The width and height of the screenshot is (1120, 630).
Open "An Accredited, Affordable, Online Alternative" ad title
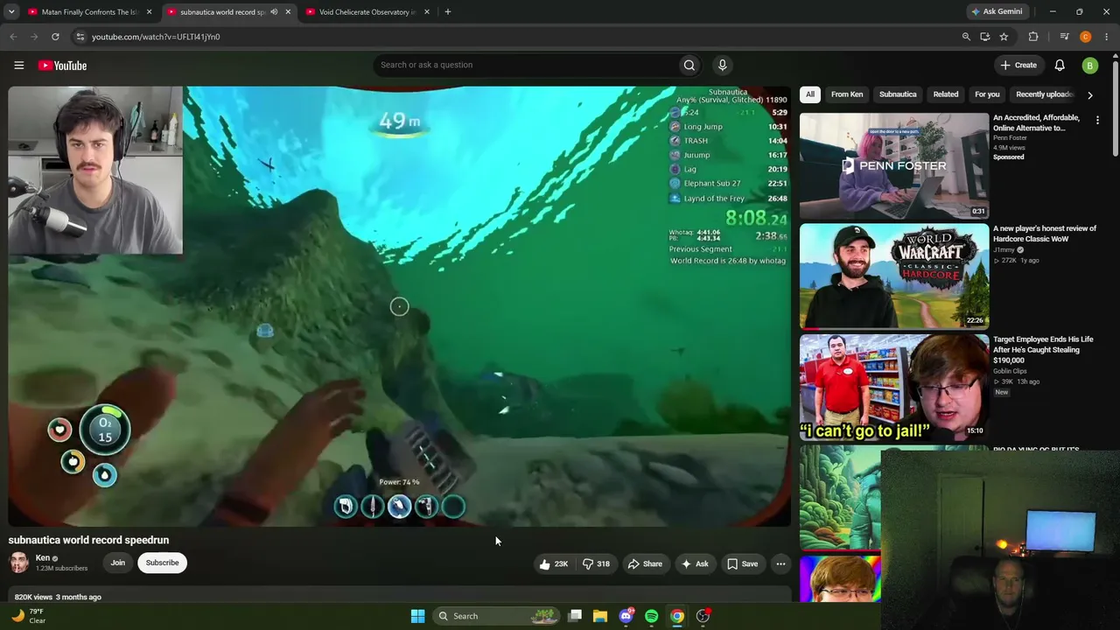tap(1037, 122)
